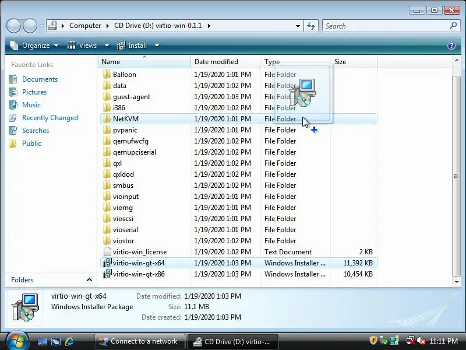466x350 pixels.
Task: Open the Install dropdown arrow
Action: click(x=157, y=45)
